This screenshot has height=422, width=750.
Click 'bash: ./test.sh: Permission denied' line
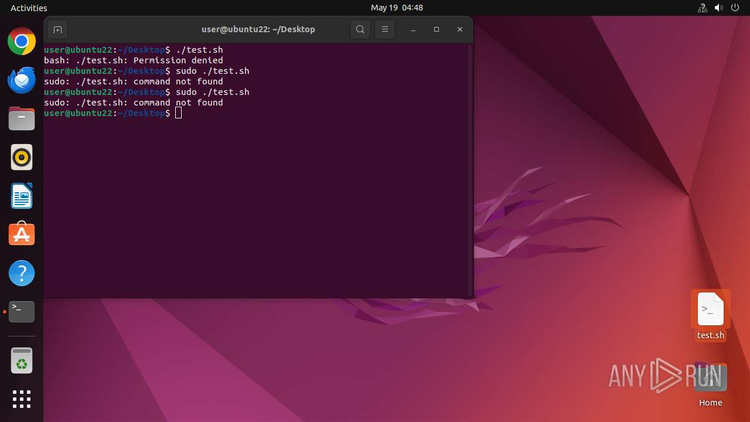click(134, 60)
